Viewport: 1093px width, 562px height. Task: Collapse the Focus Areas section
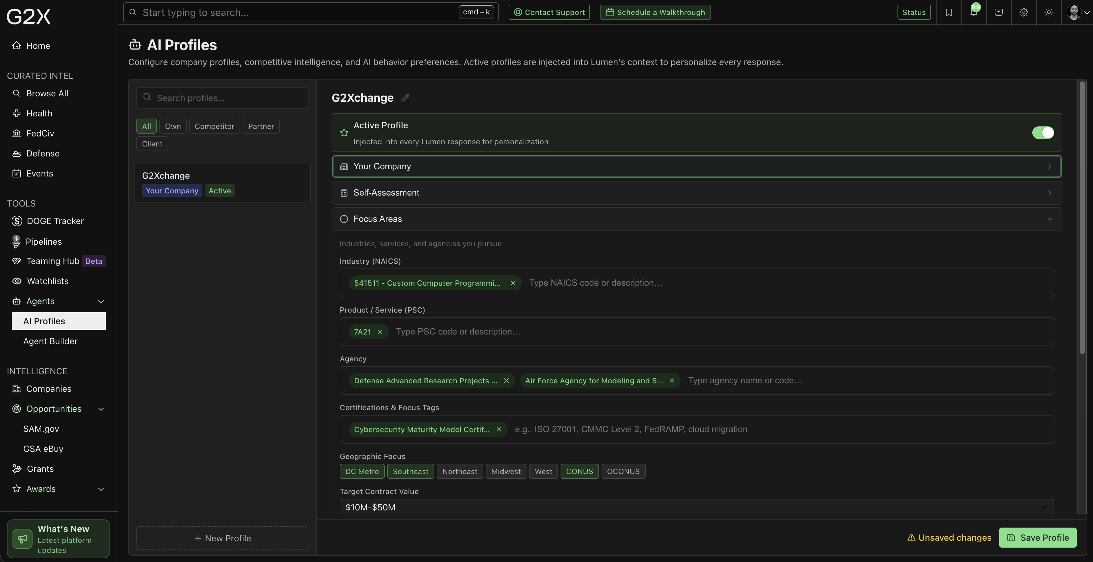696,219
